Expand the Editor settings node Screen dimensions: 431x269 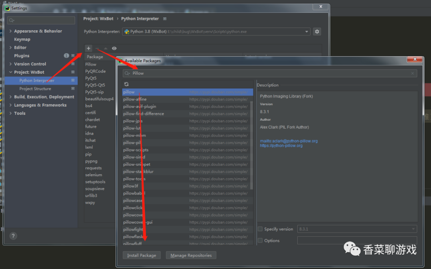coord(10,47)
